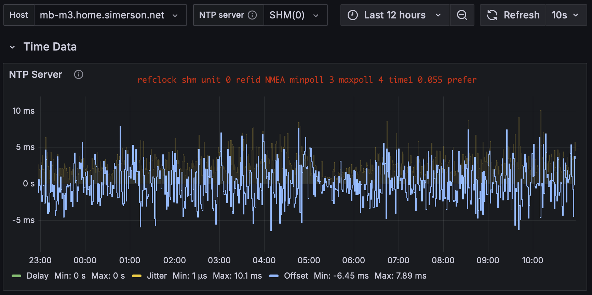Click Delay Min: 0 s legend value
The height and width of the screenshot is (295, 592).
[x=70, y=276]
